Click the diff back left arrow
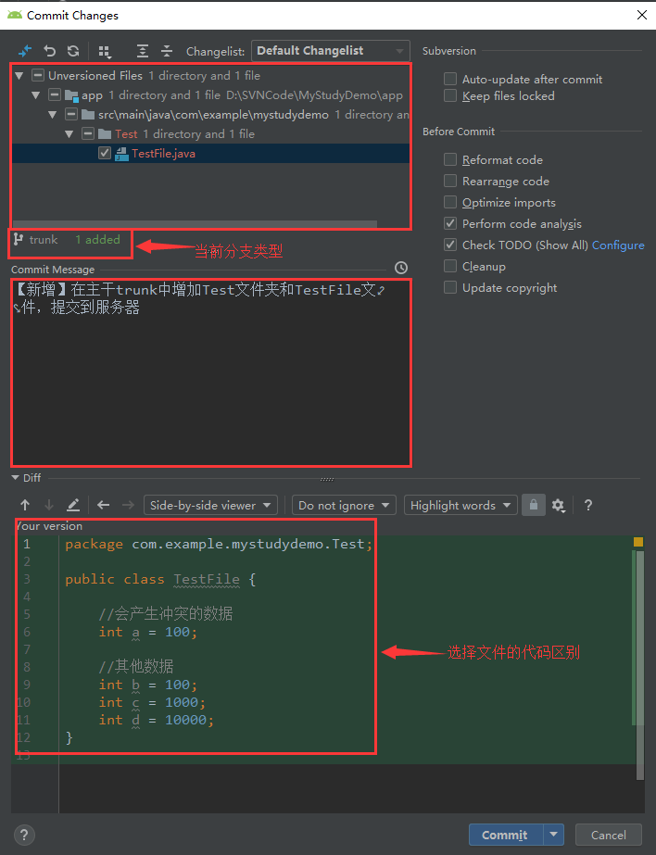The height and width of the screenshot is (855, 656). click(x=103, y=506)
